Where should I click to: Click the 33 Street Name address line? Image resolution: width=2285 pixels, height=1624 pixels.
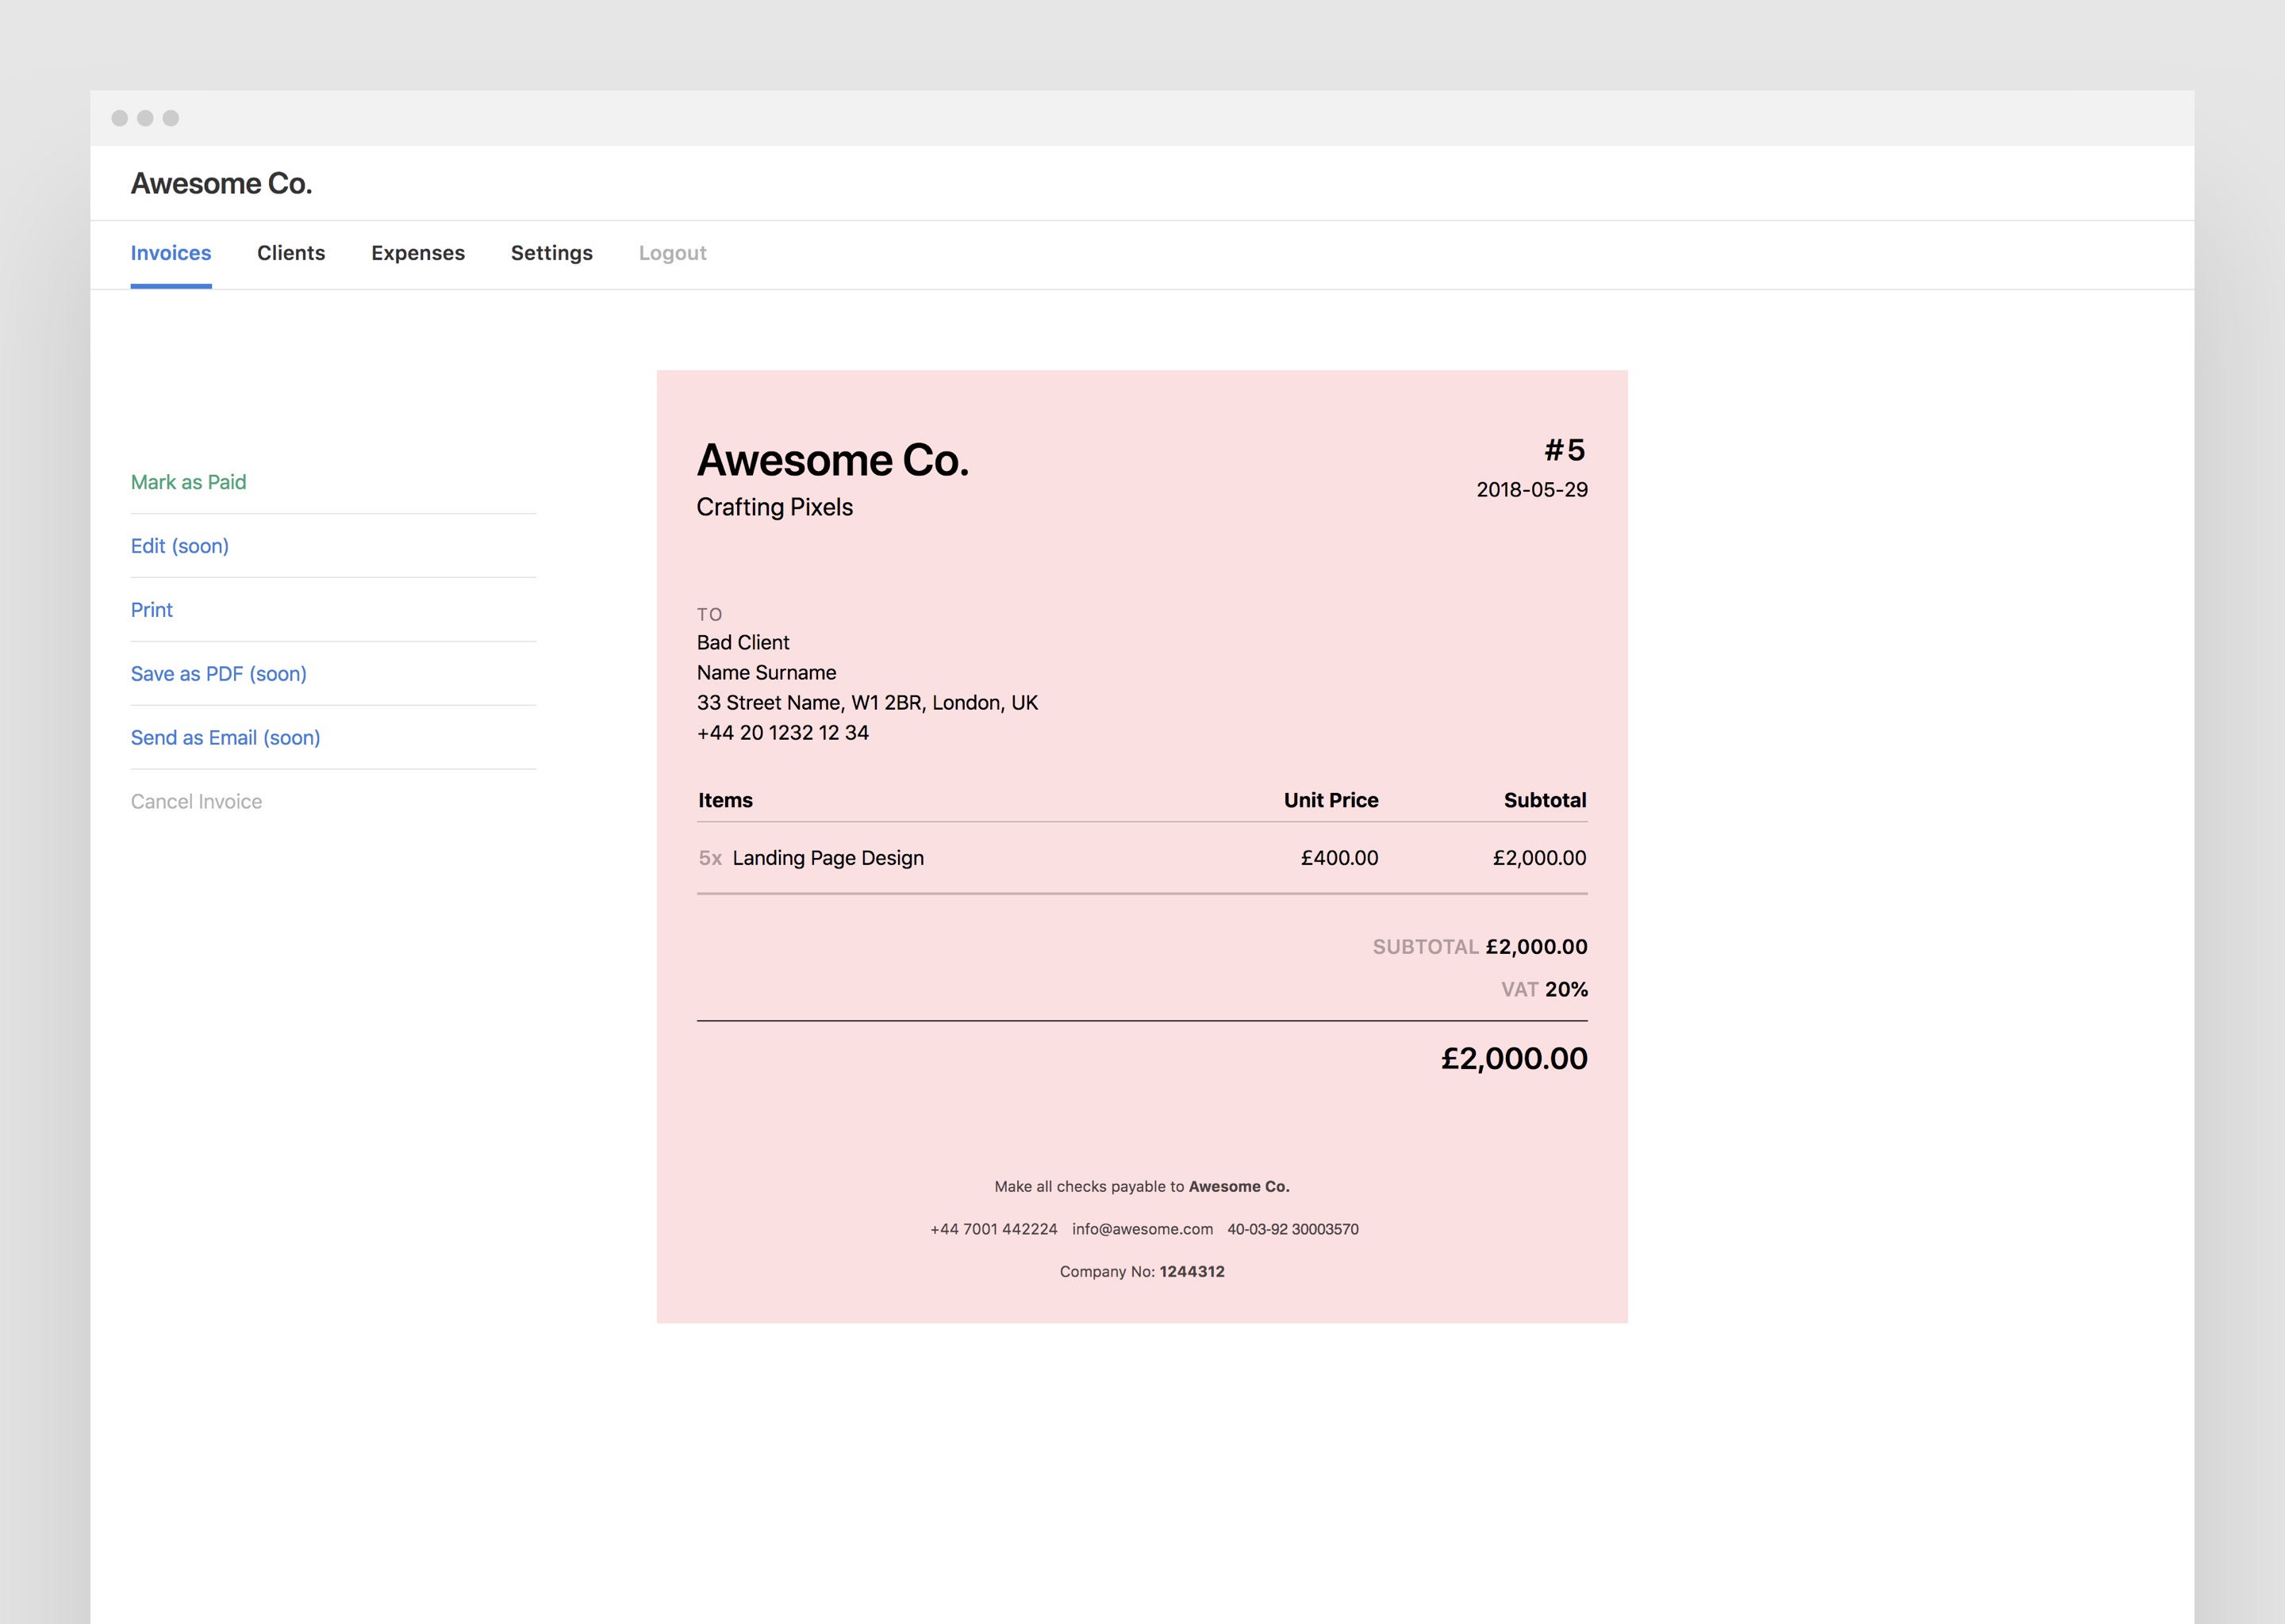point(867,702)
